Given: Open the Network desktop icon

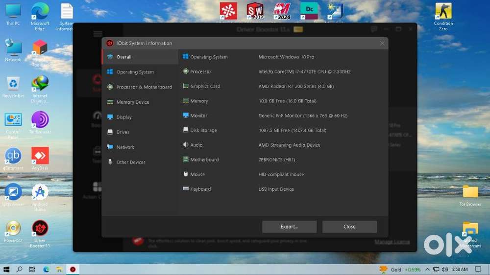Looking at the screenshot, I should (13, 50).
